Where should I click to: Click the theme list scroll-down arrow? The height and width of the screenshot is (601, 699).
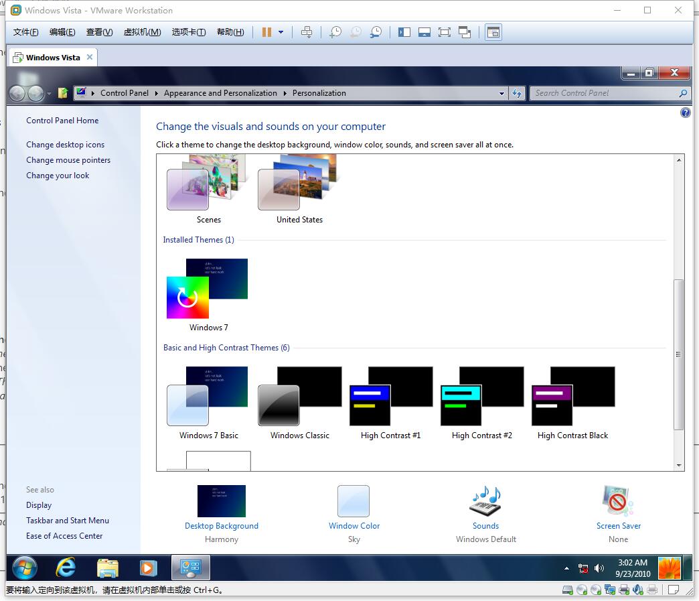tap(678, 466)
